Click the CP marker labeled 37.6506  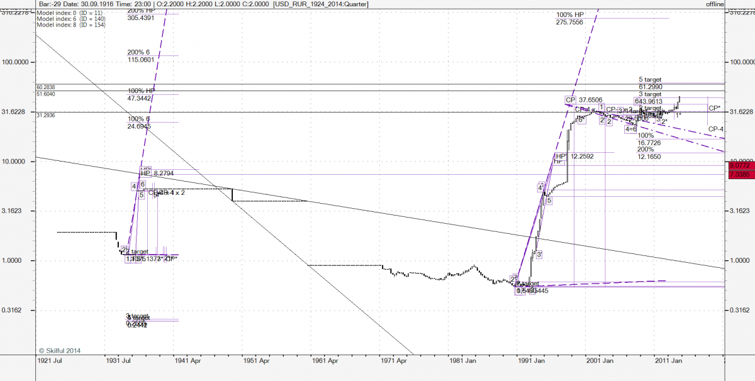click(570, 99)
